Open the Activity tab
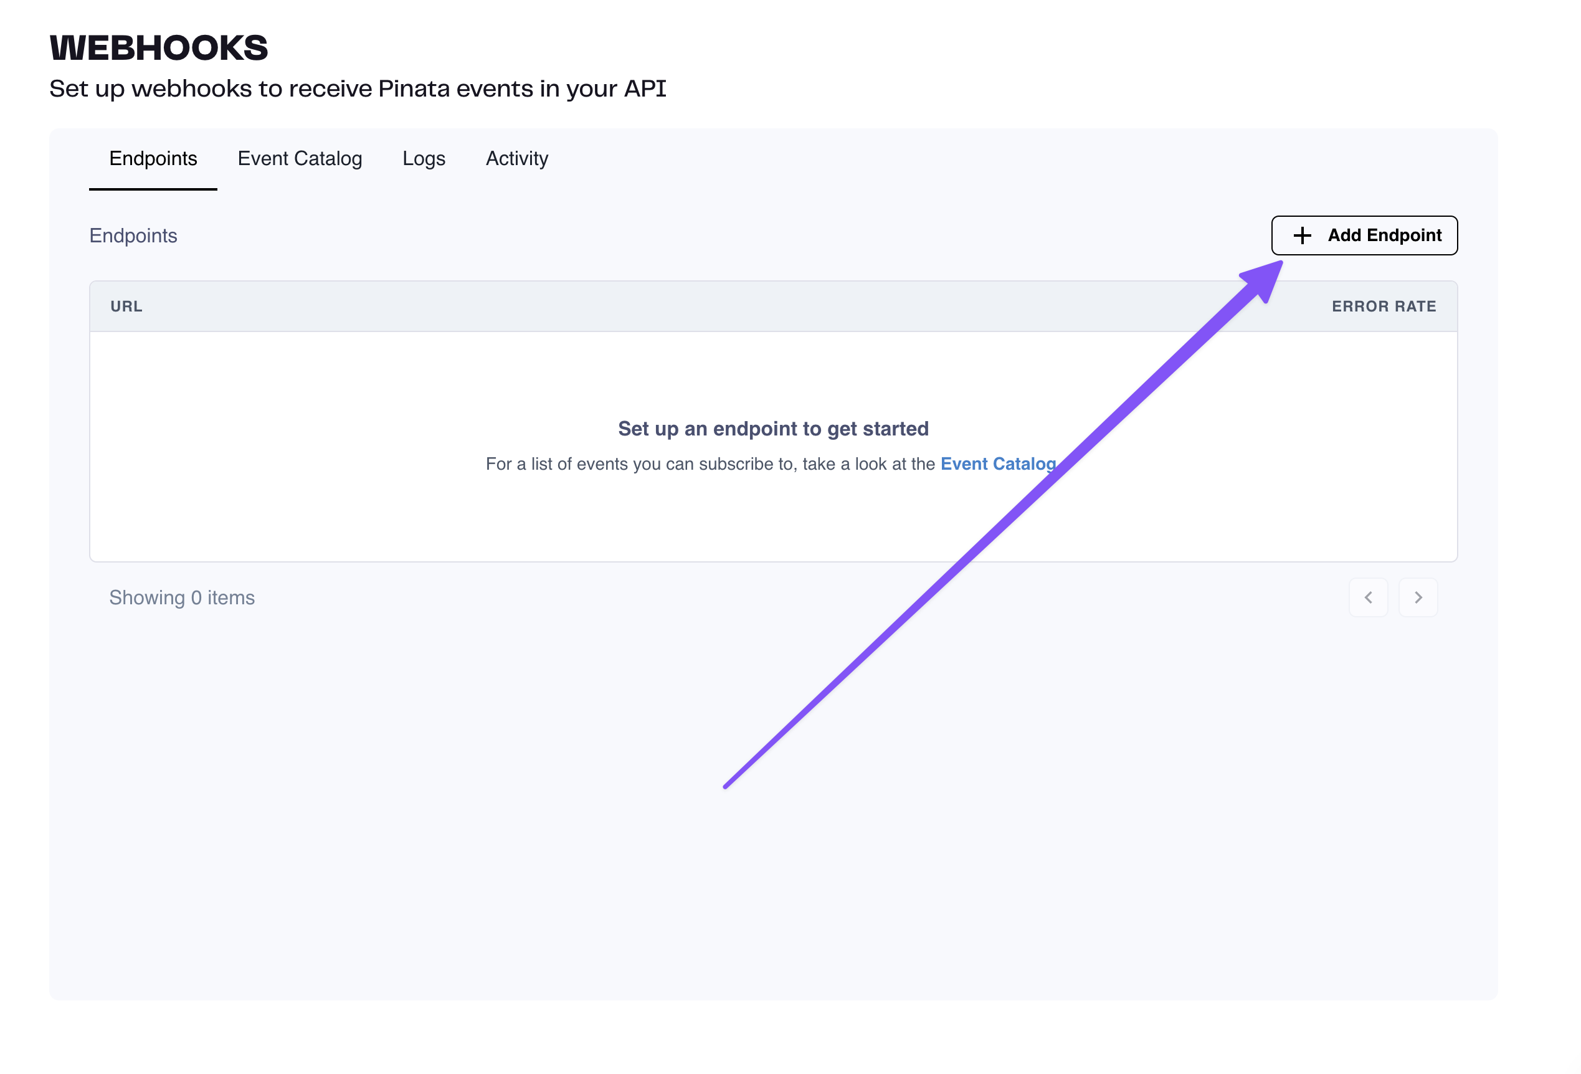 [516, 158]
